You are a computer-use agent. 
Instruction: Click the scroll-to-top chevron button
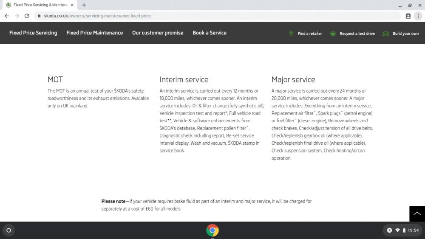tap(417, 214)
